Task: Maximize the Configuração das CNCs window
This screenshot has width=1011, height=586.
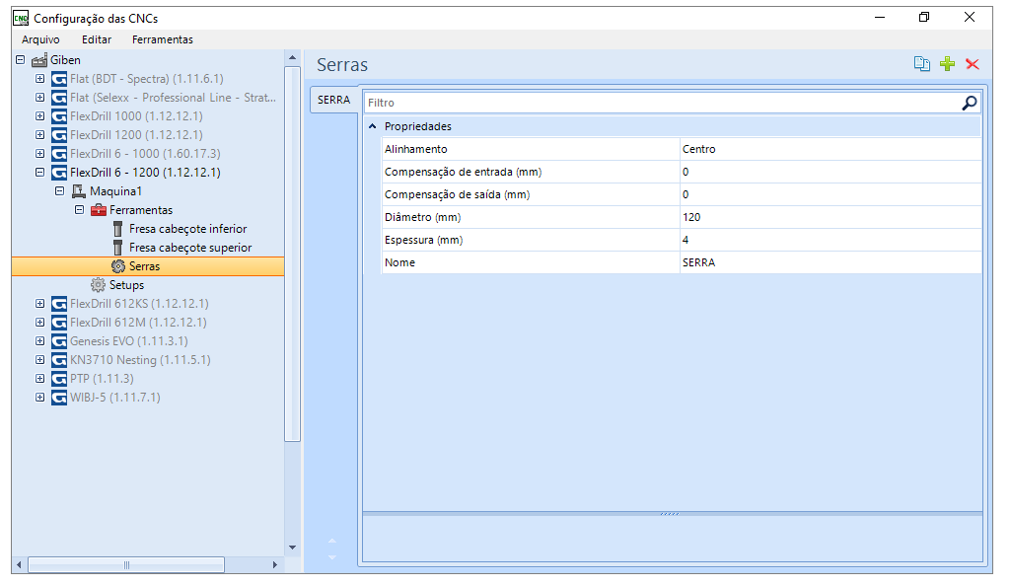Action: coord(924,18)
